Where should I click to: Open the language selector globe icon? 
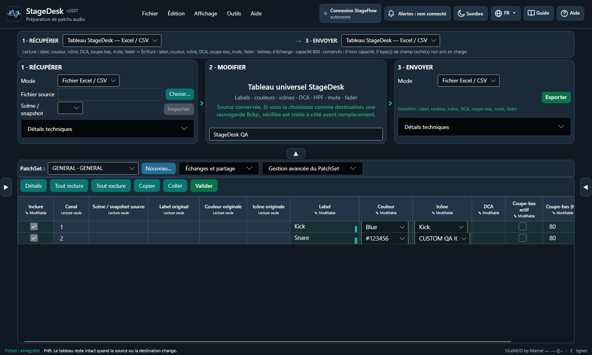(x=498, y=13)
